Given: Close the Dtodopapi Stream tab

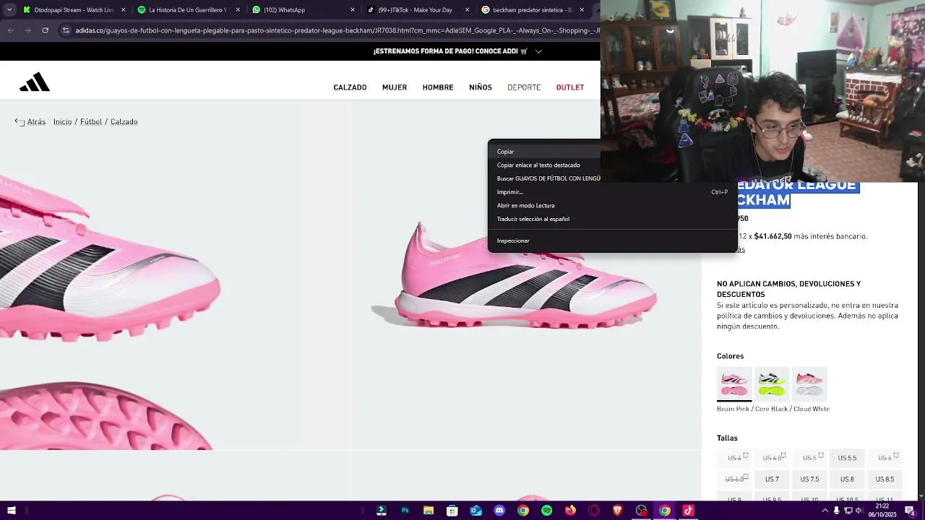Looking at the screenshot, I should tap(124, 10).
